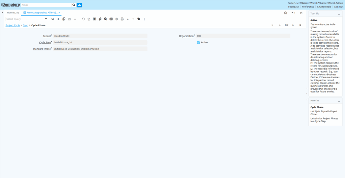
Task: Open attachments with the paperclip icon
Action: coord(100,19)
